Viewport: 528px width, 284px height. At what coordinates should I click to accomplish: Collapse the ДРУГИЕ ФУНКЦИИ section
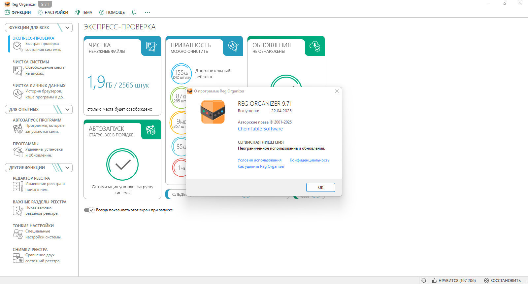68,167
